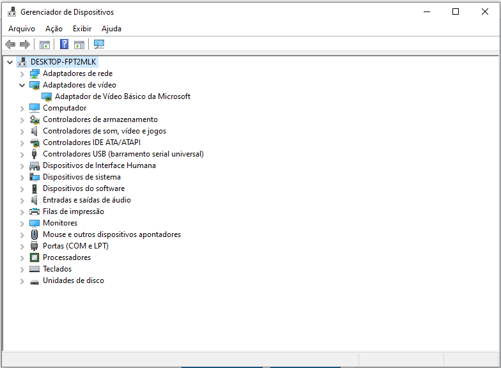Viewport: 501px width, 368px height.
Task: Click the Back arrow toolbar icon
Action: coord(10,44)
